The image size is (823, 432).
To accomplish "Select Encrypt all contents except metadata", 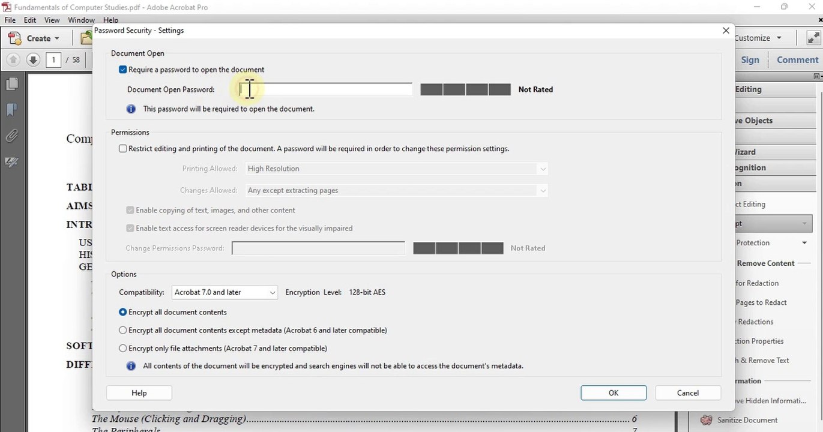I will (123, 330).
